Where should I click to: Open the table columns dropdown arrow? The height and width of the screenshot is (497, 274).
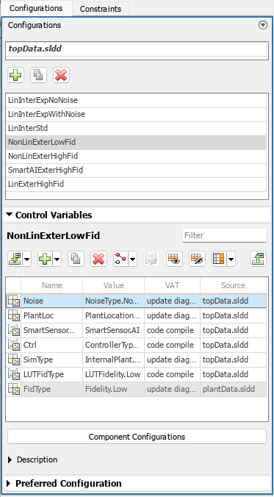click(231, 260)
